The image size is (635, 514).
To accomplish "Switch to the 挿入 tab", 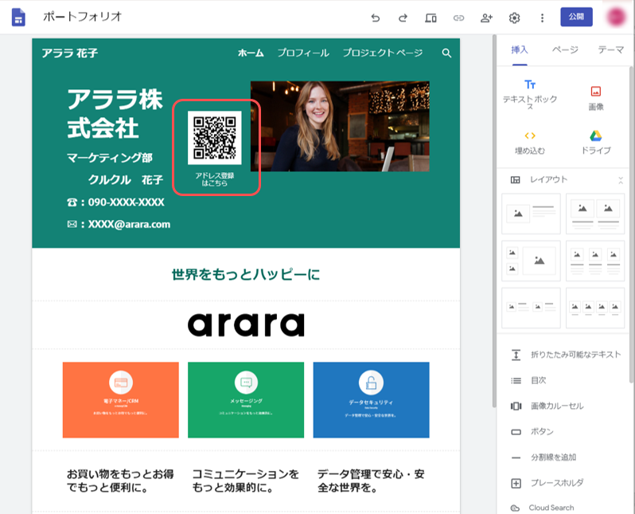I will [x=520, y=50].
